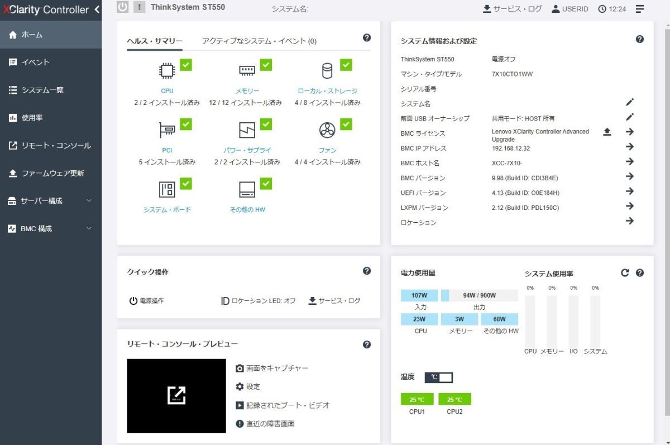Open 記録されたブート・ビデオ

tap(283, 405)
